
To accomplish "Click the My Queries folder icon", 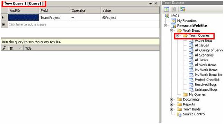I will tap(185, 94).
